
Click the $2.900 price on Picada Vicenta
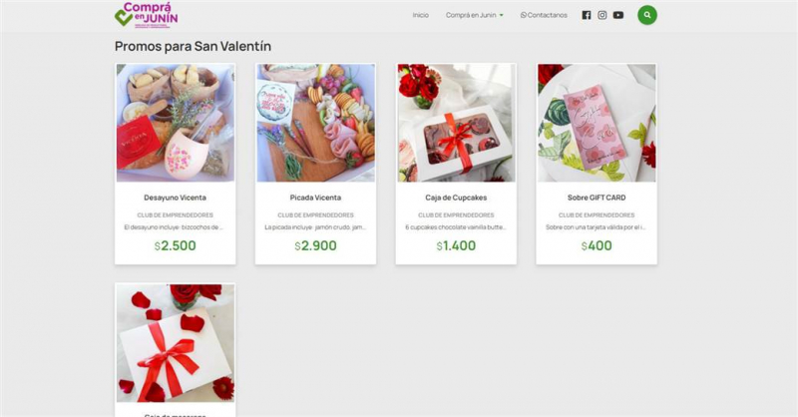[315, 245]
